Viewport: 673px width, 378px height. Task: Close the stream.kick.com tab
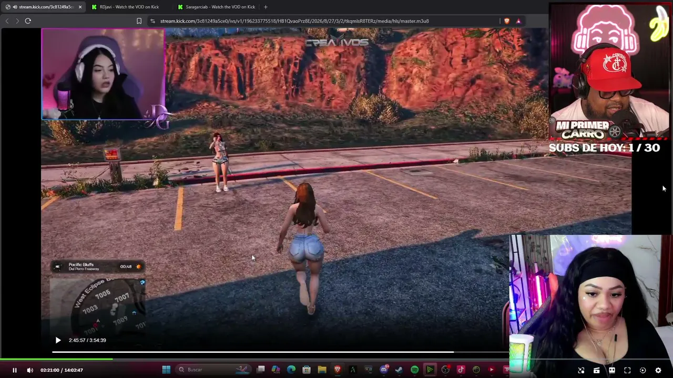click(x=80, y=7)
